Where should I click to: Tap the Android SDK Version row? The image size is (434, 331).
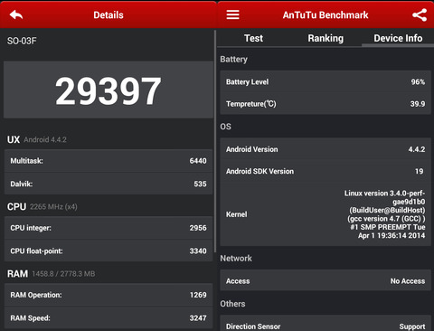325,171
